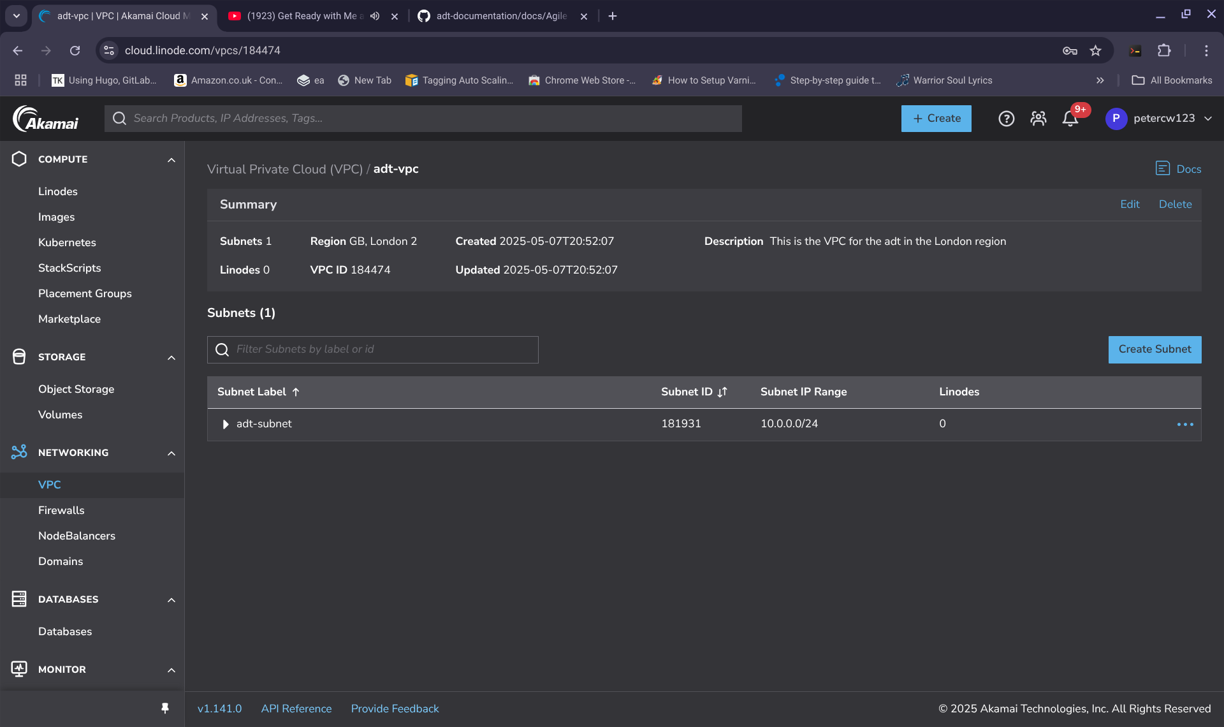Click the Filter Subnets input field
Viewport: 1224px width, 727px height.
(382, 349)
